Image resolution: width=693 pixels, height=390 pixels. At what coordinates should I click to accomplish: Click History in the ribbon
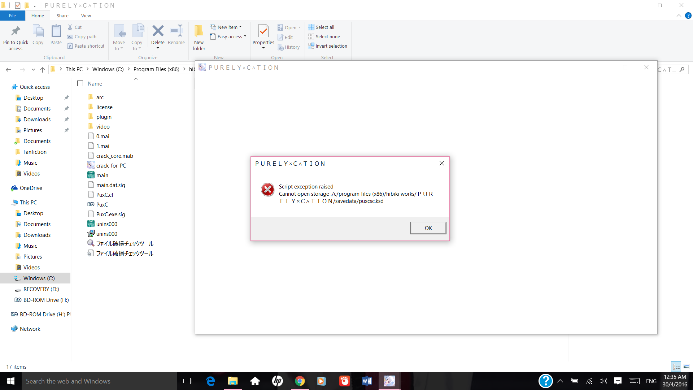click(x=289, y=47)
